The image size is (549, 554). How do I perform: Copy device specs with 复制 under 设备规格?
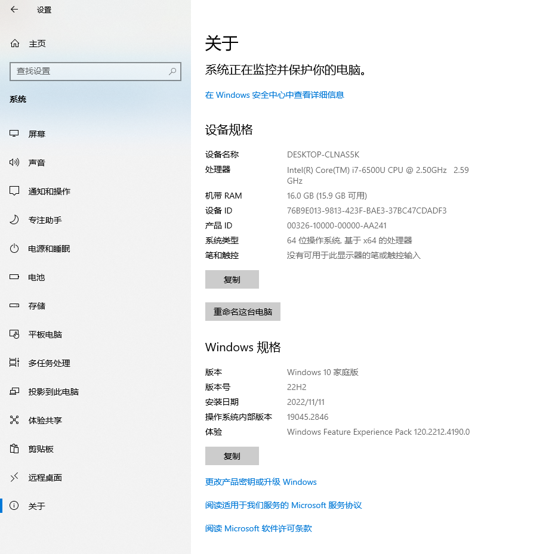(x=232, y=280)
